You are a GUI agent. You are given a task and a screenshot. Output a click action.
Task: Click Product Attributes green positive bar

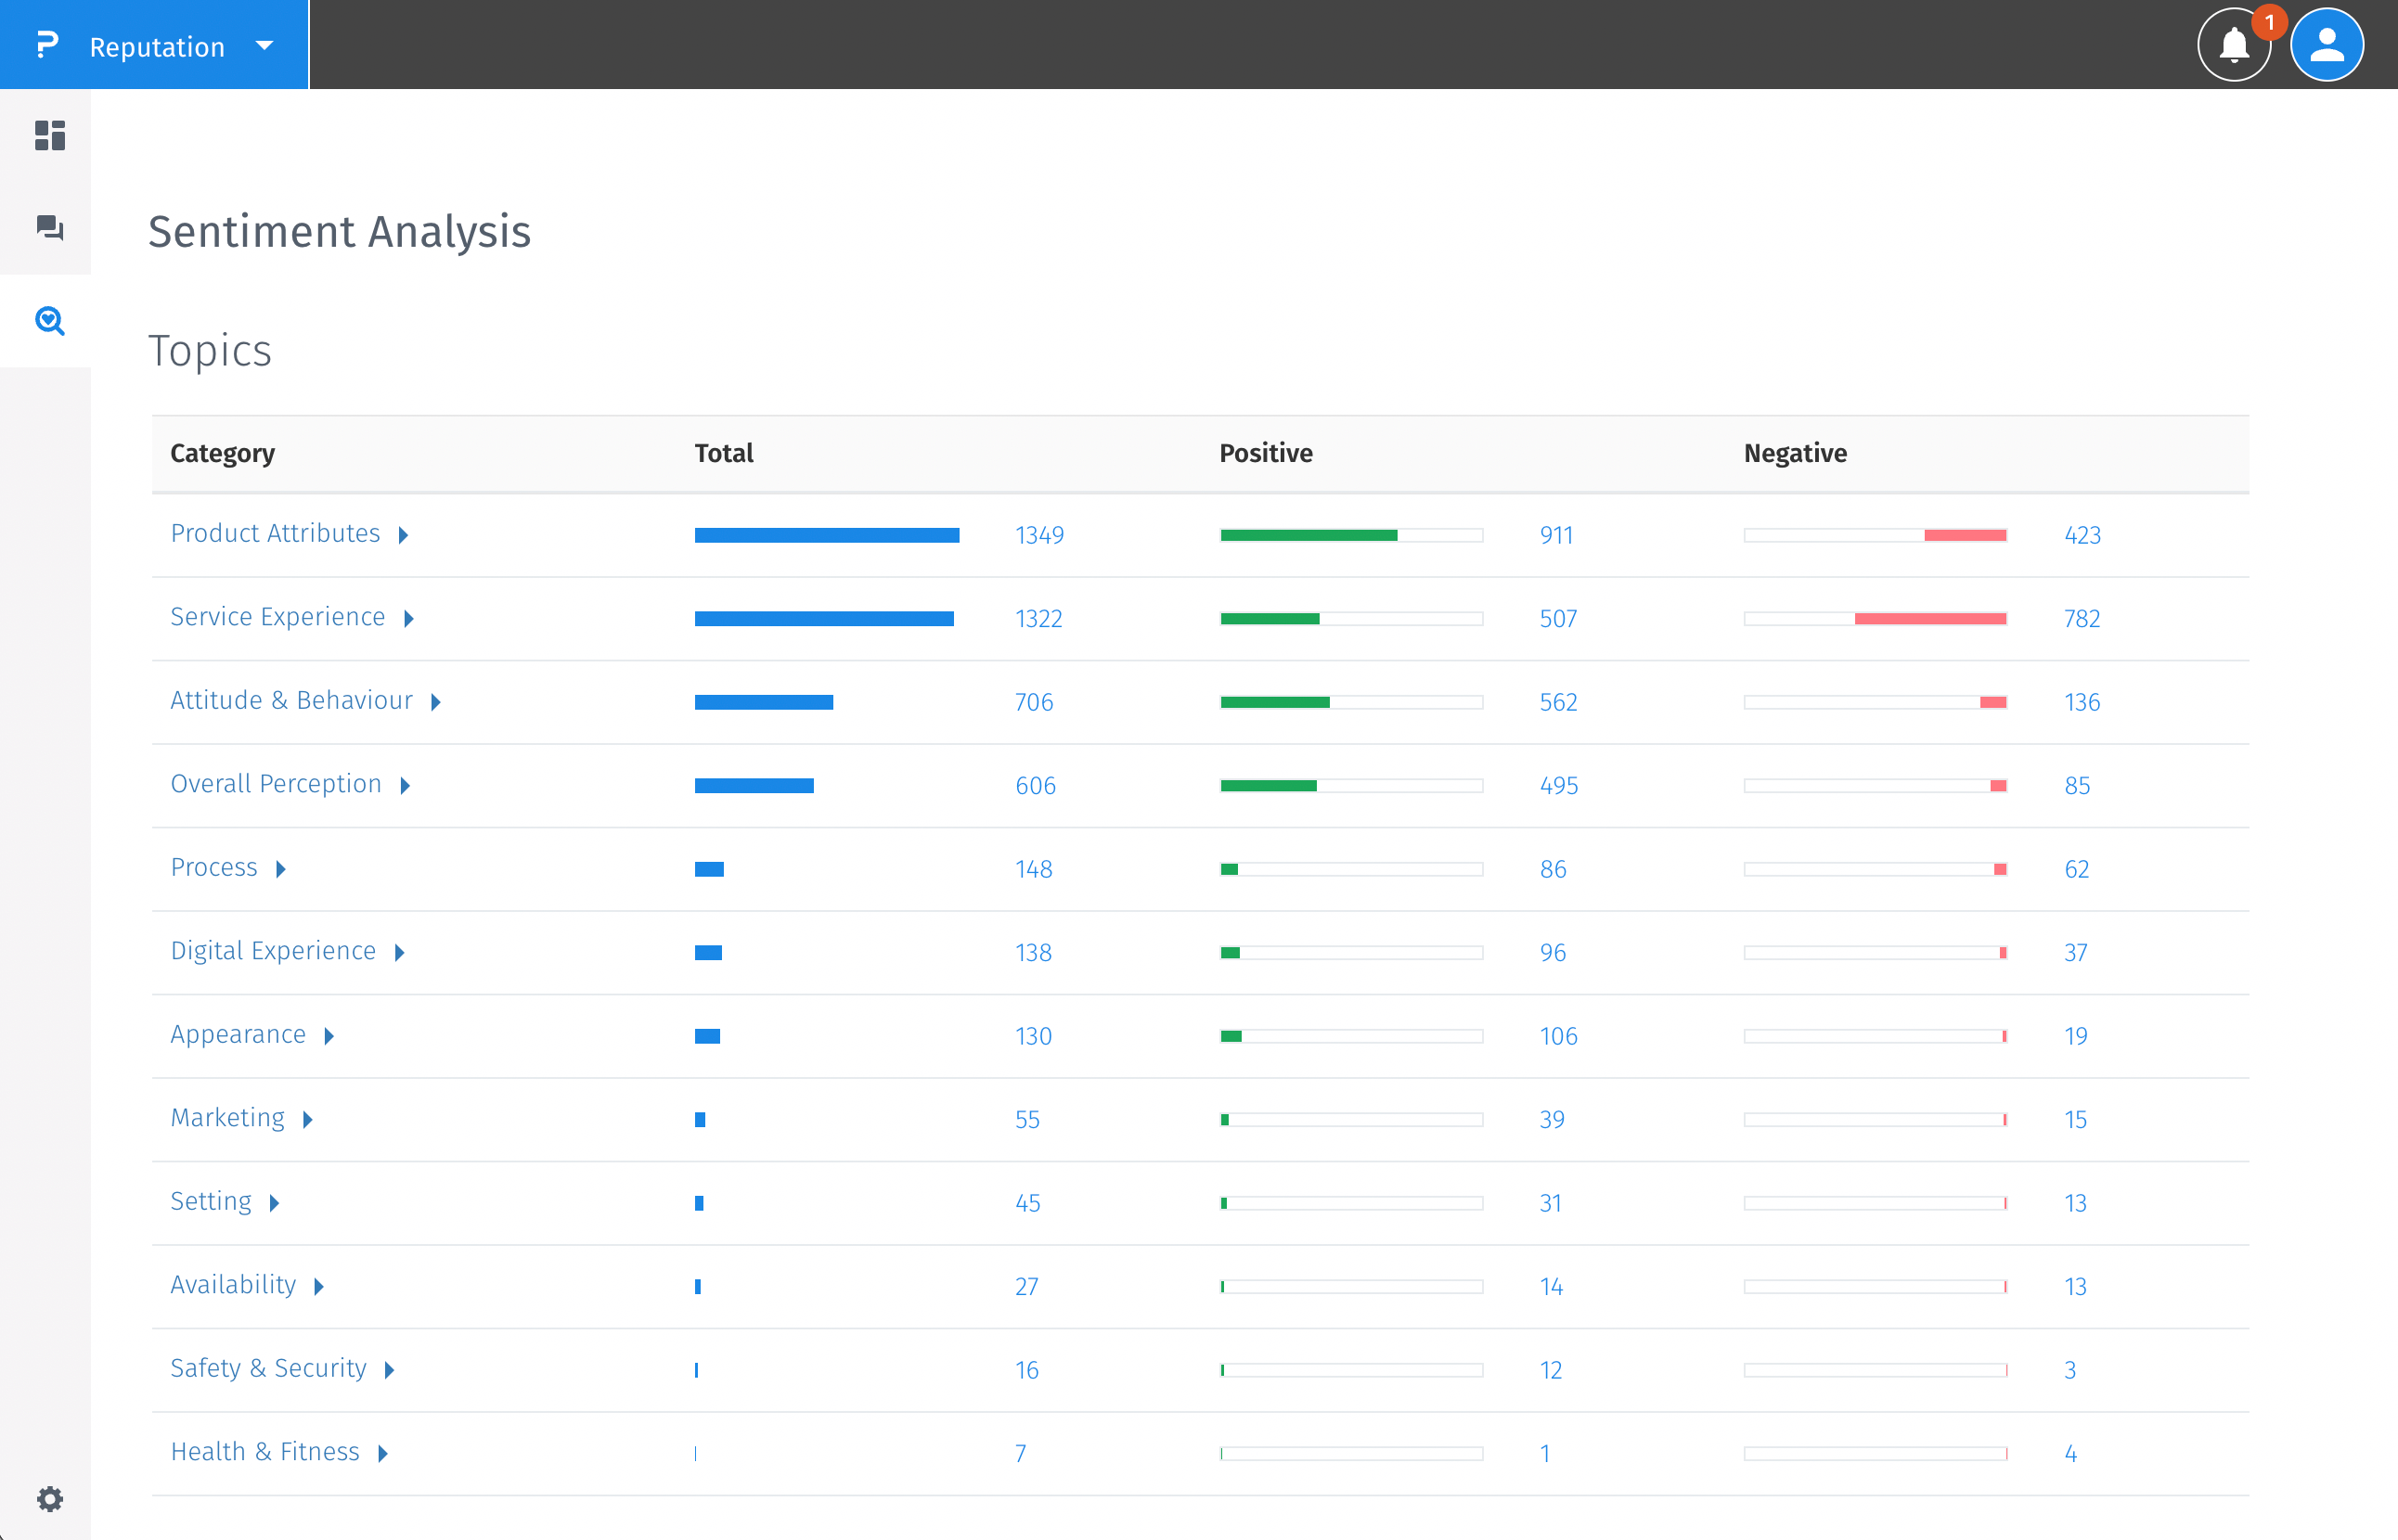pyautogui.click(x=1308, y=535)
